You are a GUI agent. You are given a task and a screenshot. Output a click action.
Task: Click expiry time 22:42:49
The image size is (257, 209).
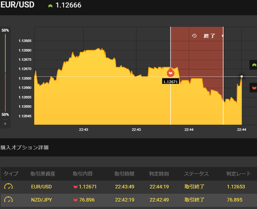click(x=159, y=200)
